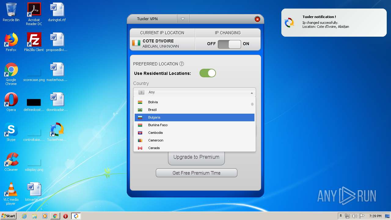
Task: Select Canada from the country list
Action: 195,148
